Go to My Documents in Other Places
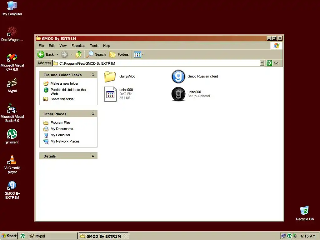This screenshot has width=320, height=240. coord(62,129)
